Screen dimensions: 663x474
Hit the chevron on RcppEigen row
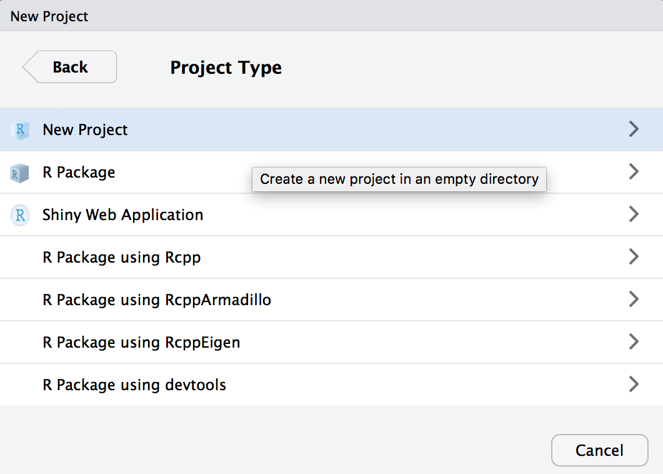click(x=633, y=342)
